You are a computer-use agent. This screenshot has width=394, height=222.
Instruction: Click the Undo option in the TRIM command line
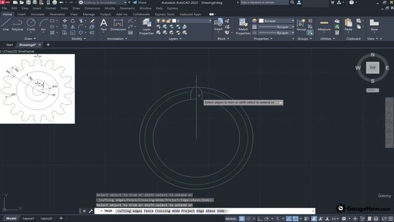[x=220, y=211]
